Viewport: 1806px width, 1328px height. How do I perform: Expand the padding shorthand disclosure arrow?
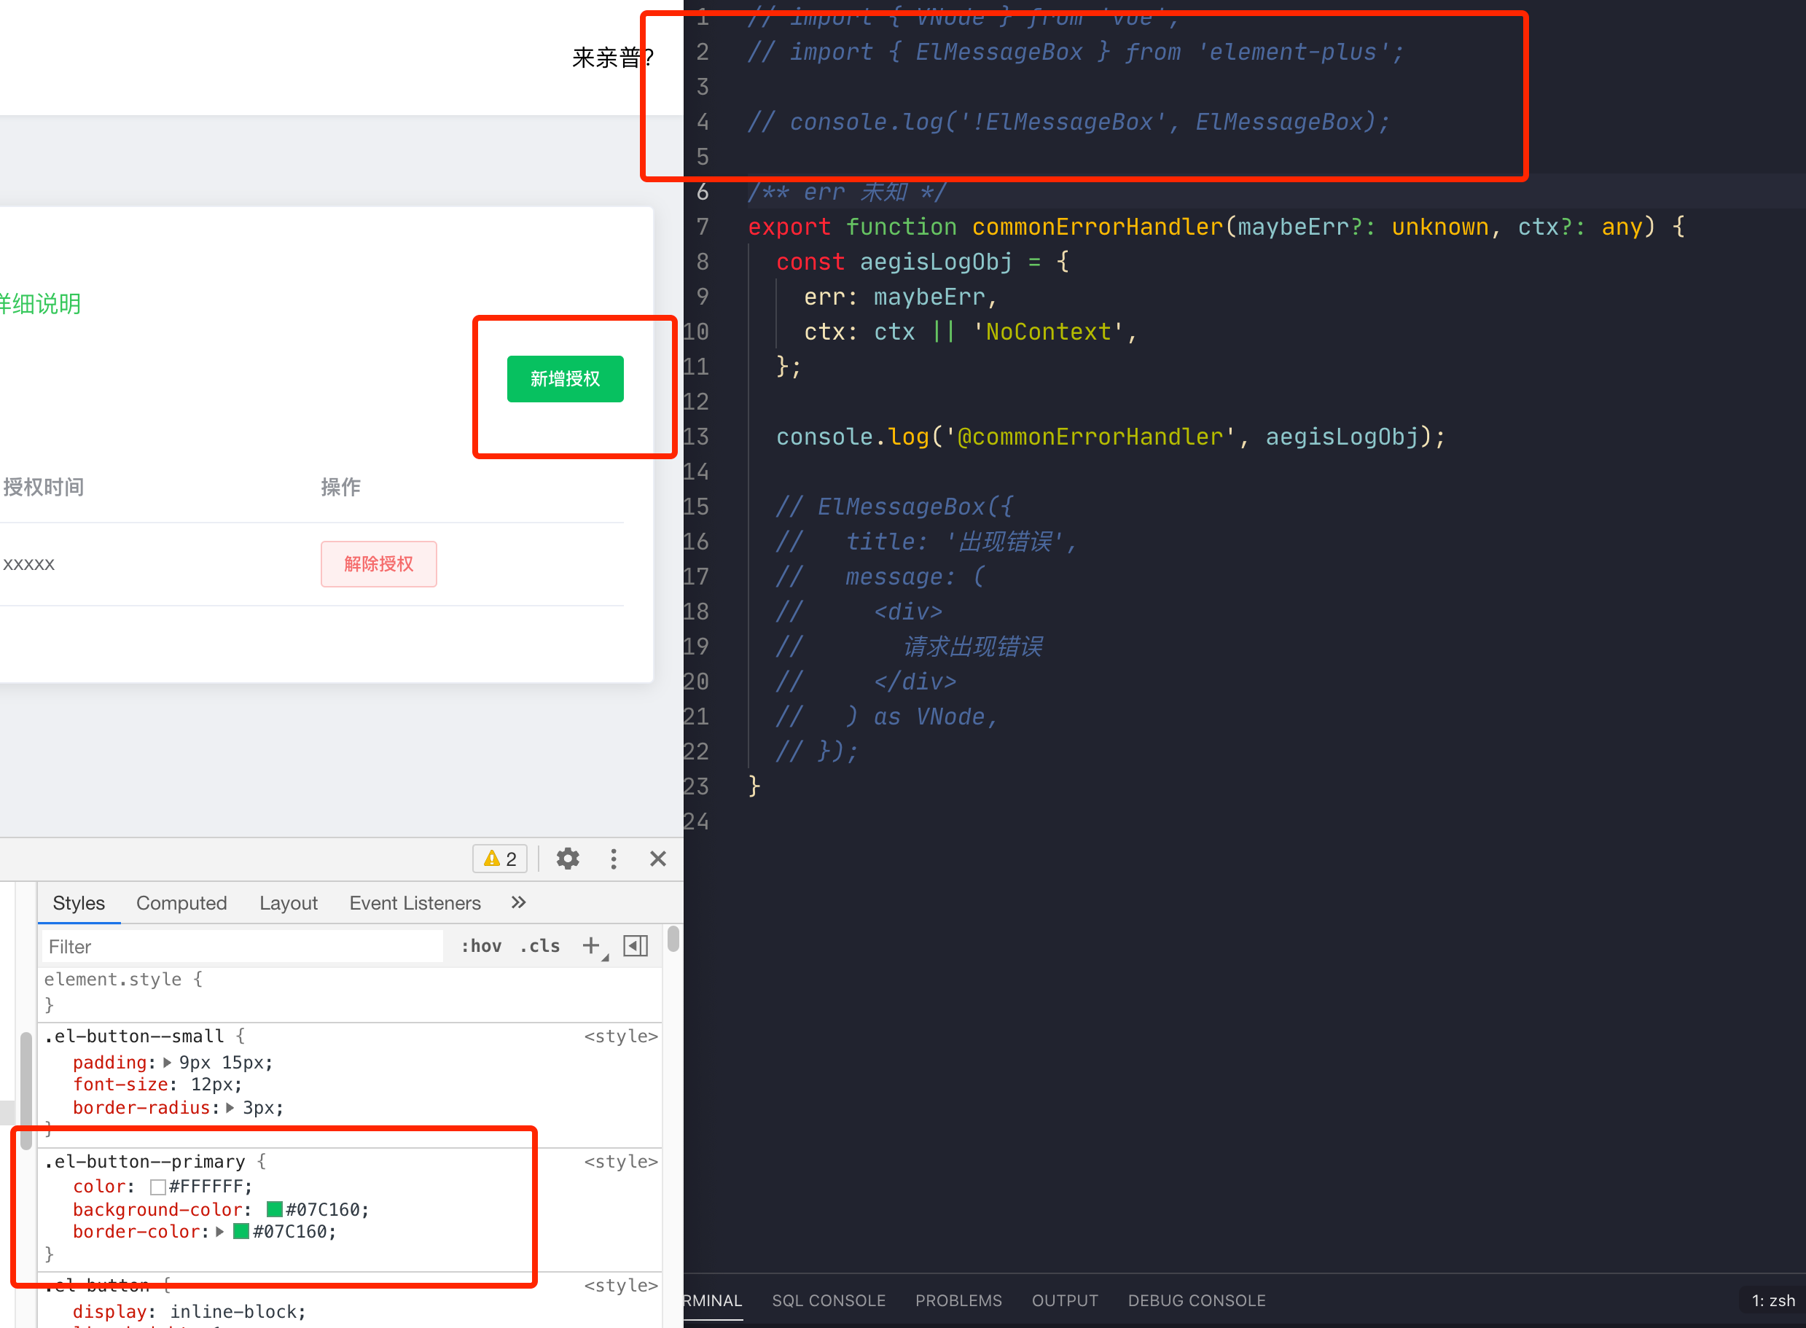pyautogui.click(x=165, y=1062)
